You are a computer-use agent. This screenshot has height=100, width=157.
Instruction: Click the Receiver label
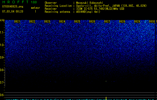point(51,9)
